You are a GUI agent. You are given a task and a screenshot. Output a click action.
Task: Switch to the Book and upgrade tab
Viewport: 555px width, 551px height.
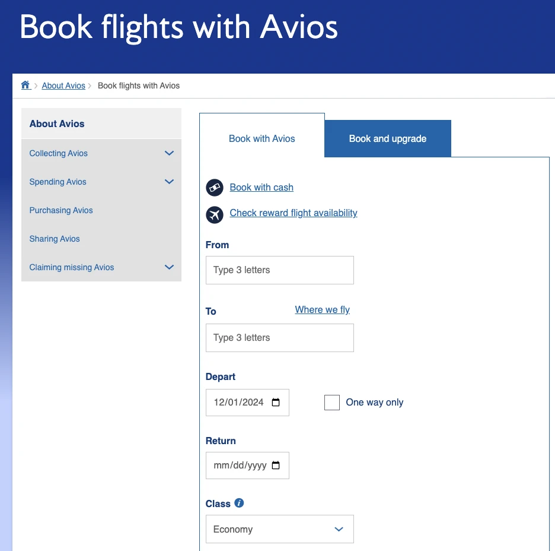[387, 138]
